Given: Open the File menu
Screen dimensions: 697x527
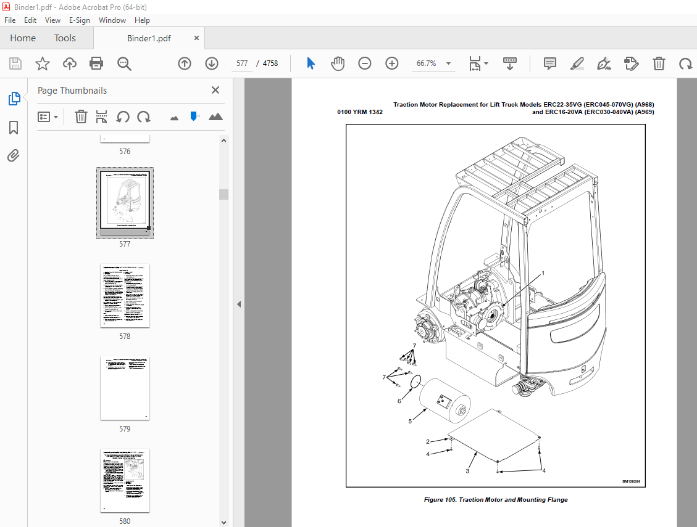Looking at the screenshot, I should (10, 20).
